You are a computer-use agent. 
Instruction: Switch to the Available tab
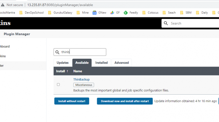[82, 63]
